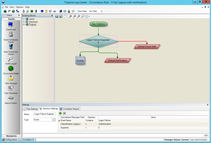211x143 pixels.
Task: Open the Time Filter No Filter dropdown
Action: [96, 11]
